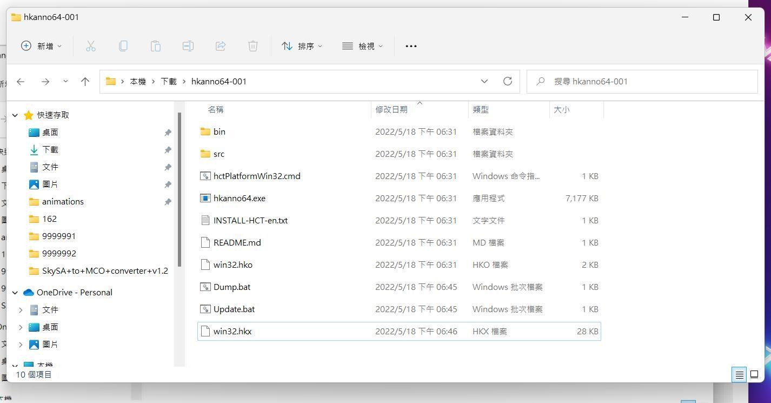
Task: Open the 檢視 view dropdown
Action: pyautogui.click(x=362, y=46)
